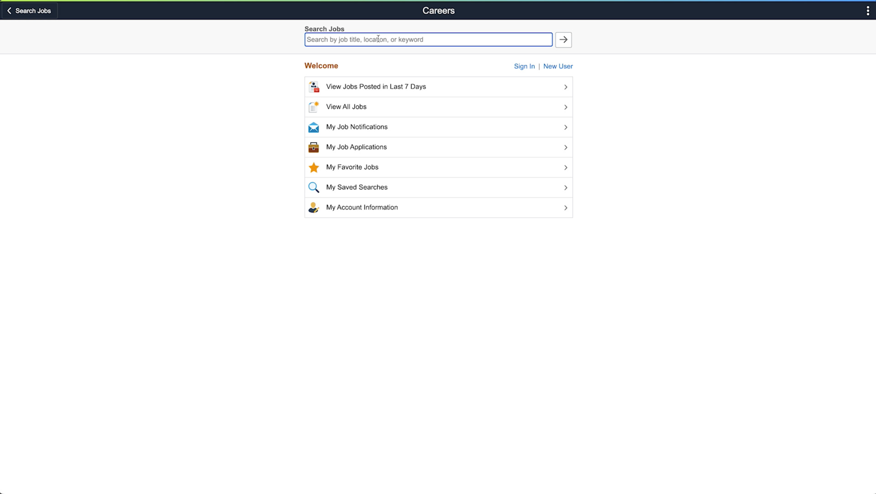Open My Job Applications menu entry

[356, 147]
